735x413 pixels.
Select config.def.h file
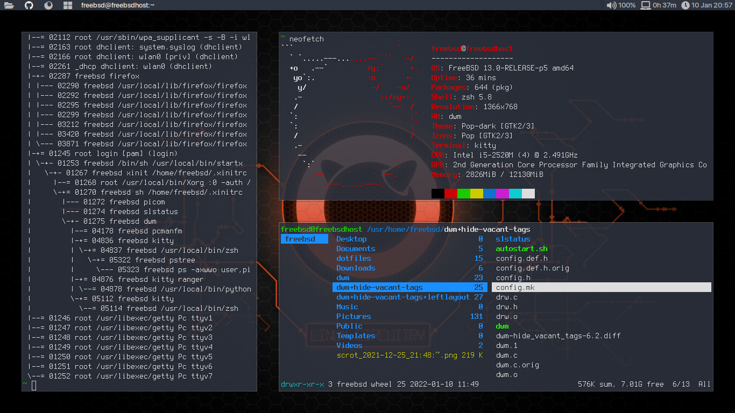click(x=521, y=259)
